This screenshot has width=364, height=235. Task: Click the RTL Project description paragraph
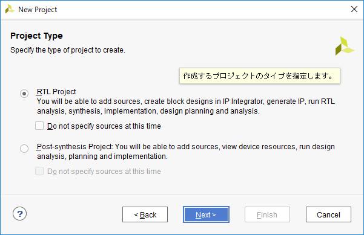186,106
